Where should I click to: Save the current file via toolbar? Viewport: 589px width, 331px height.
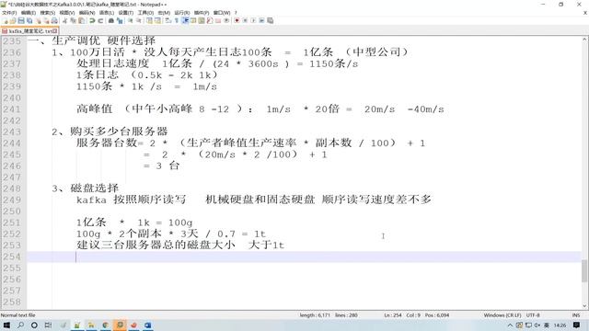click(x=21, y=20)
